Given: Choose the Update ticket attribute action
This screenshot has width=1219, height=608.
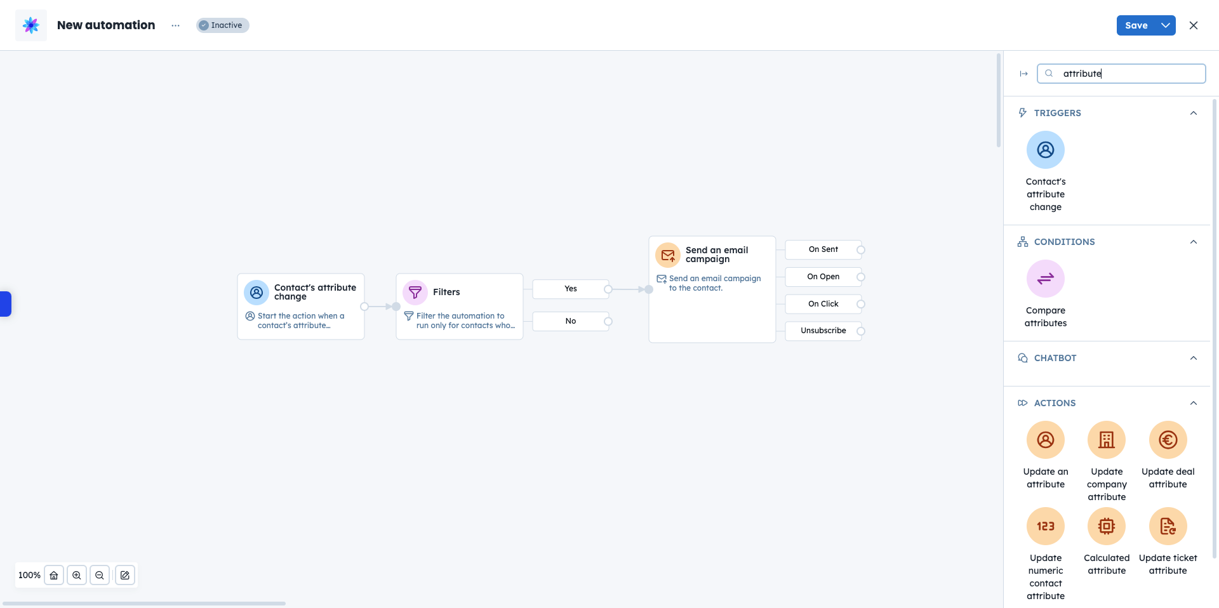Looking at the screenshot, I should coord(1168,527).
